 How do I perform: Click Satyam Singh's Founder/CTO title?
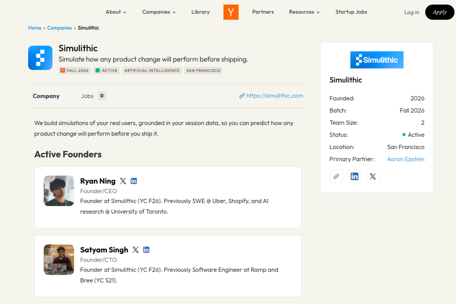pos(99,260)
